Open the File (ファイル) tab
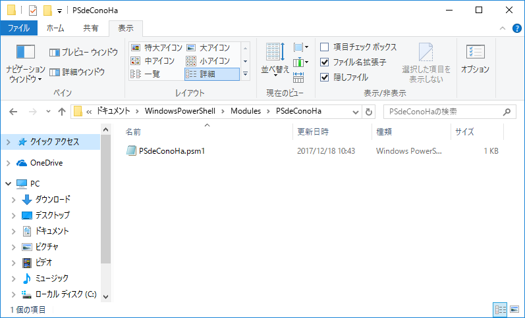This screenshot has height=318, width=525. point(18,28)
